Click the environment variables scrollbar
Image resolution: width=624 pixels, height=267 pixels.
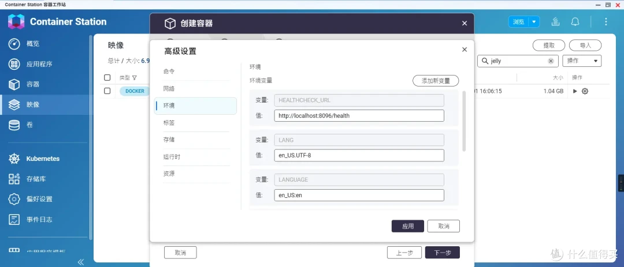click(463, 121)
